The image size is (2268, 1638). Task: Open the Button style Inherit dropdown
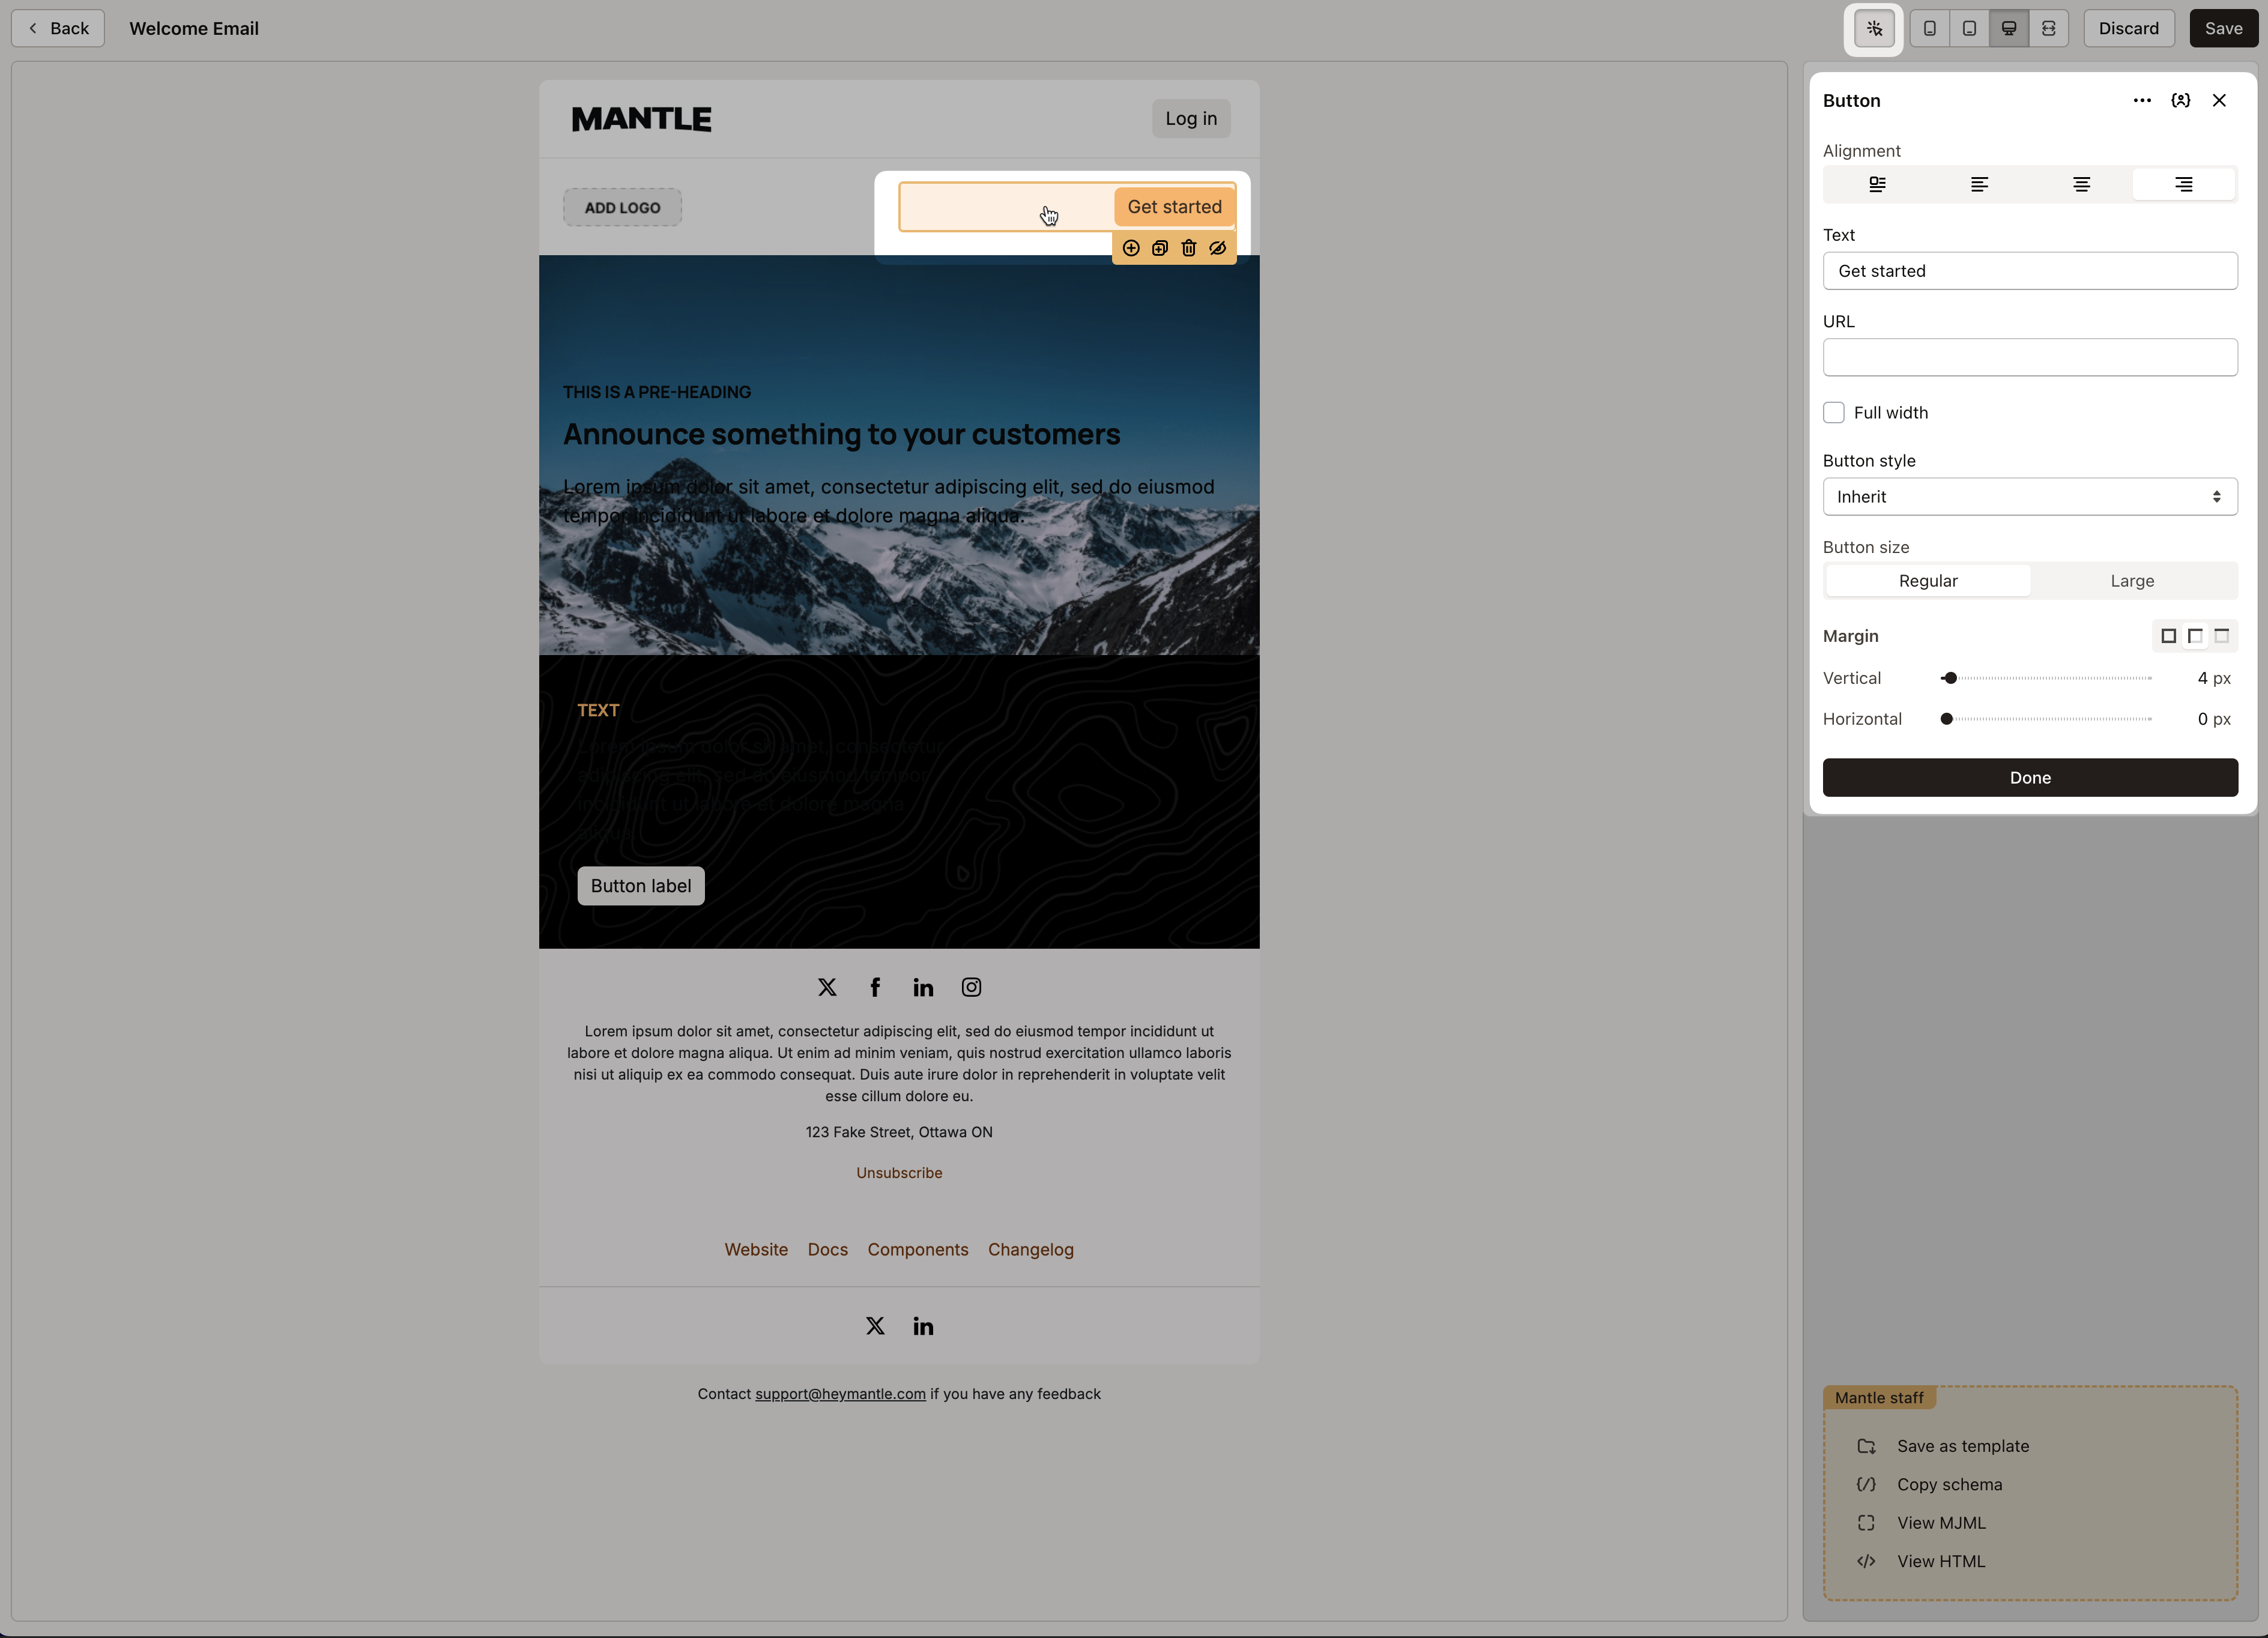click(x=2029, y=496)
